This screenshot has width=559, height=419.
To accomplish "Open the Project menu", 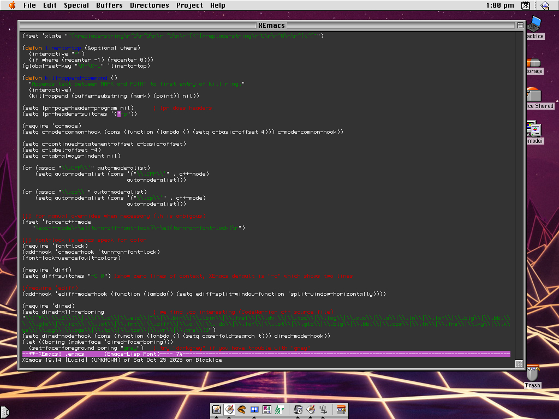I will [x=189, y=5].
